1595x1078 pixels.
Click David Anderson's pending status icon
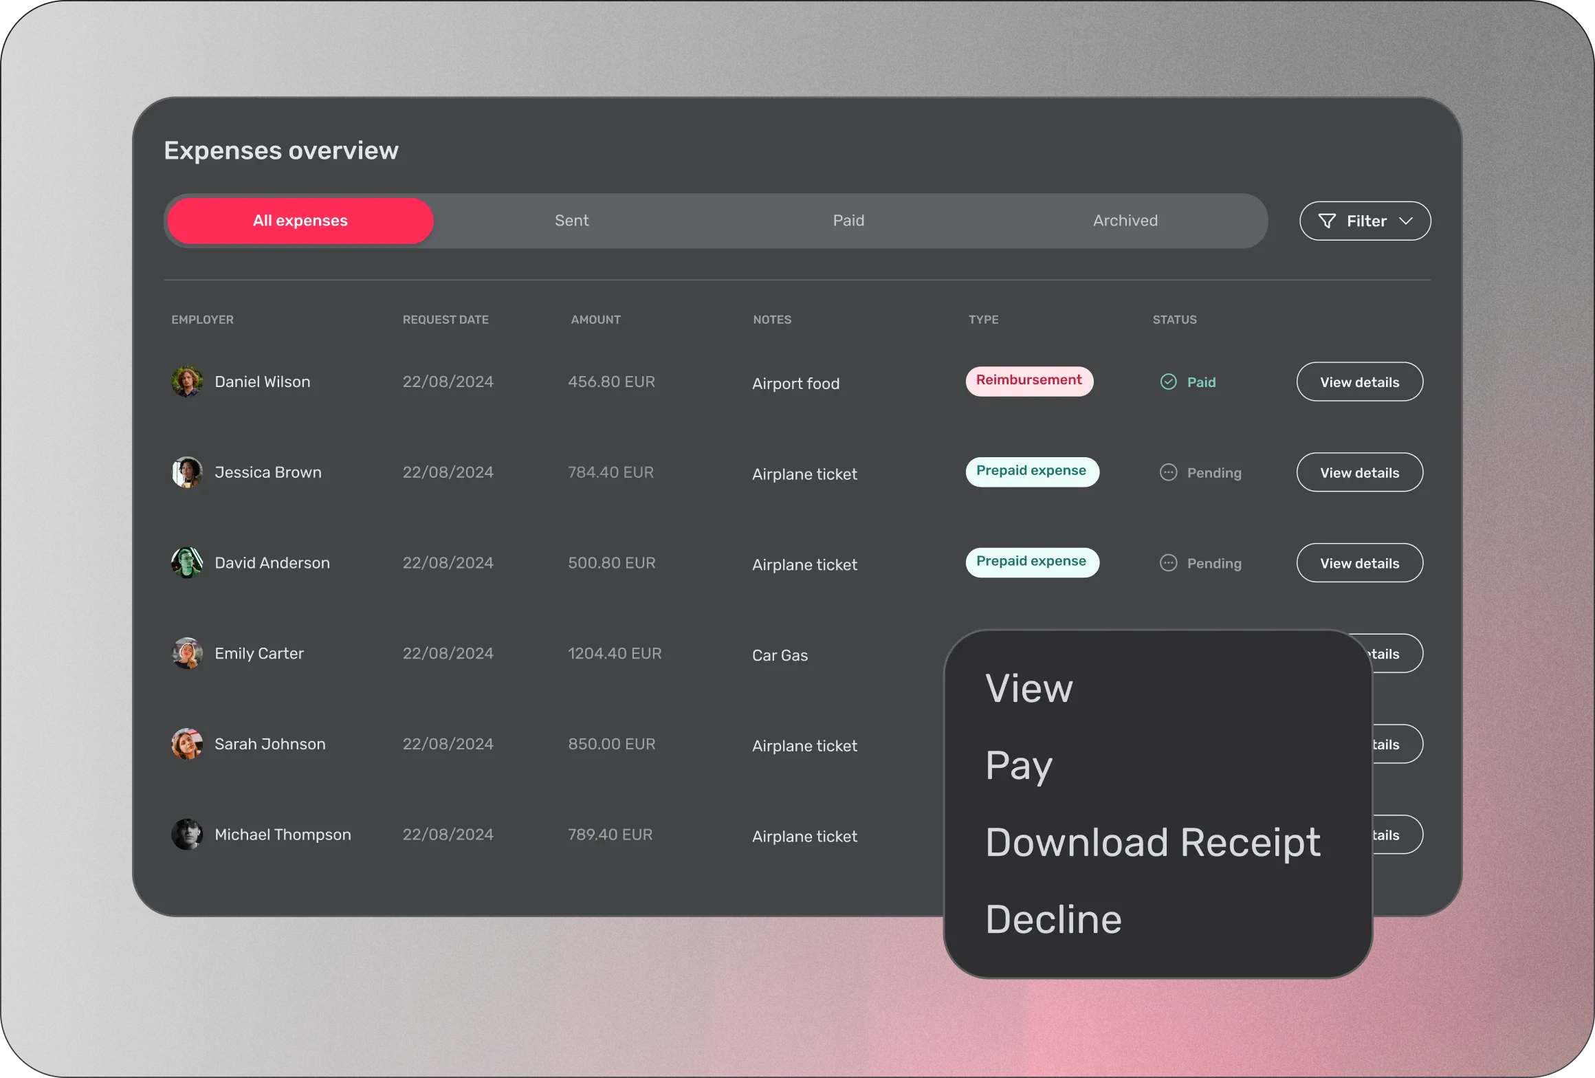tap(1168, 563)
